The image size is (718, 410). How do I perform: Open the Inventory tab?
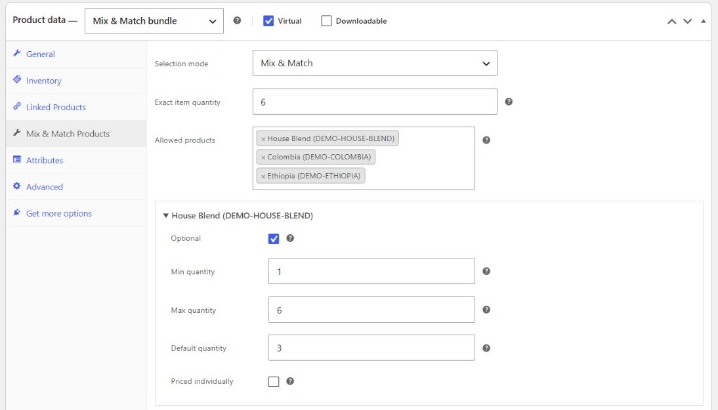(x=76, y=81)
